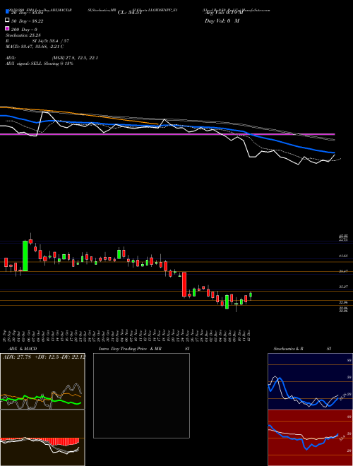Click the 41.68 price axis label
353x466 pixels.
click(x=343, y=256)
